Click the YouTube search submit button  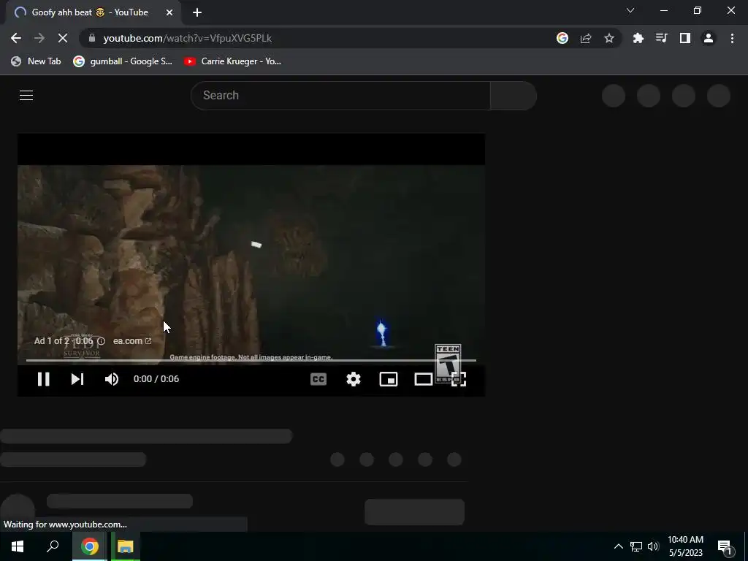pyautogui.click(x=514, y=96)
